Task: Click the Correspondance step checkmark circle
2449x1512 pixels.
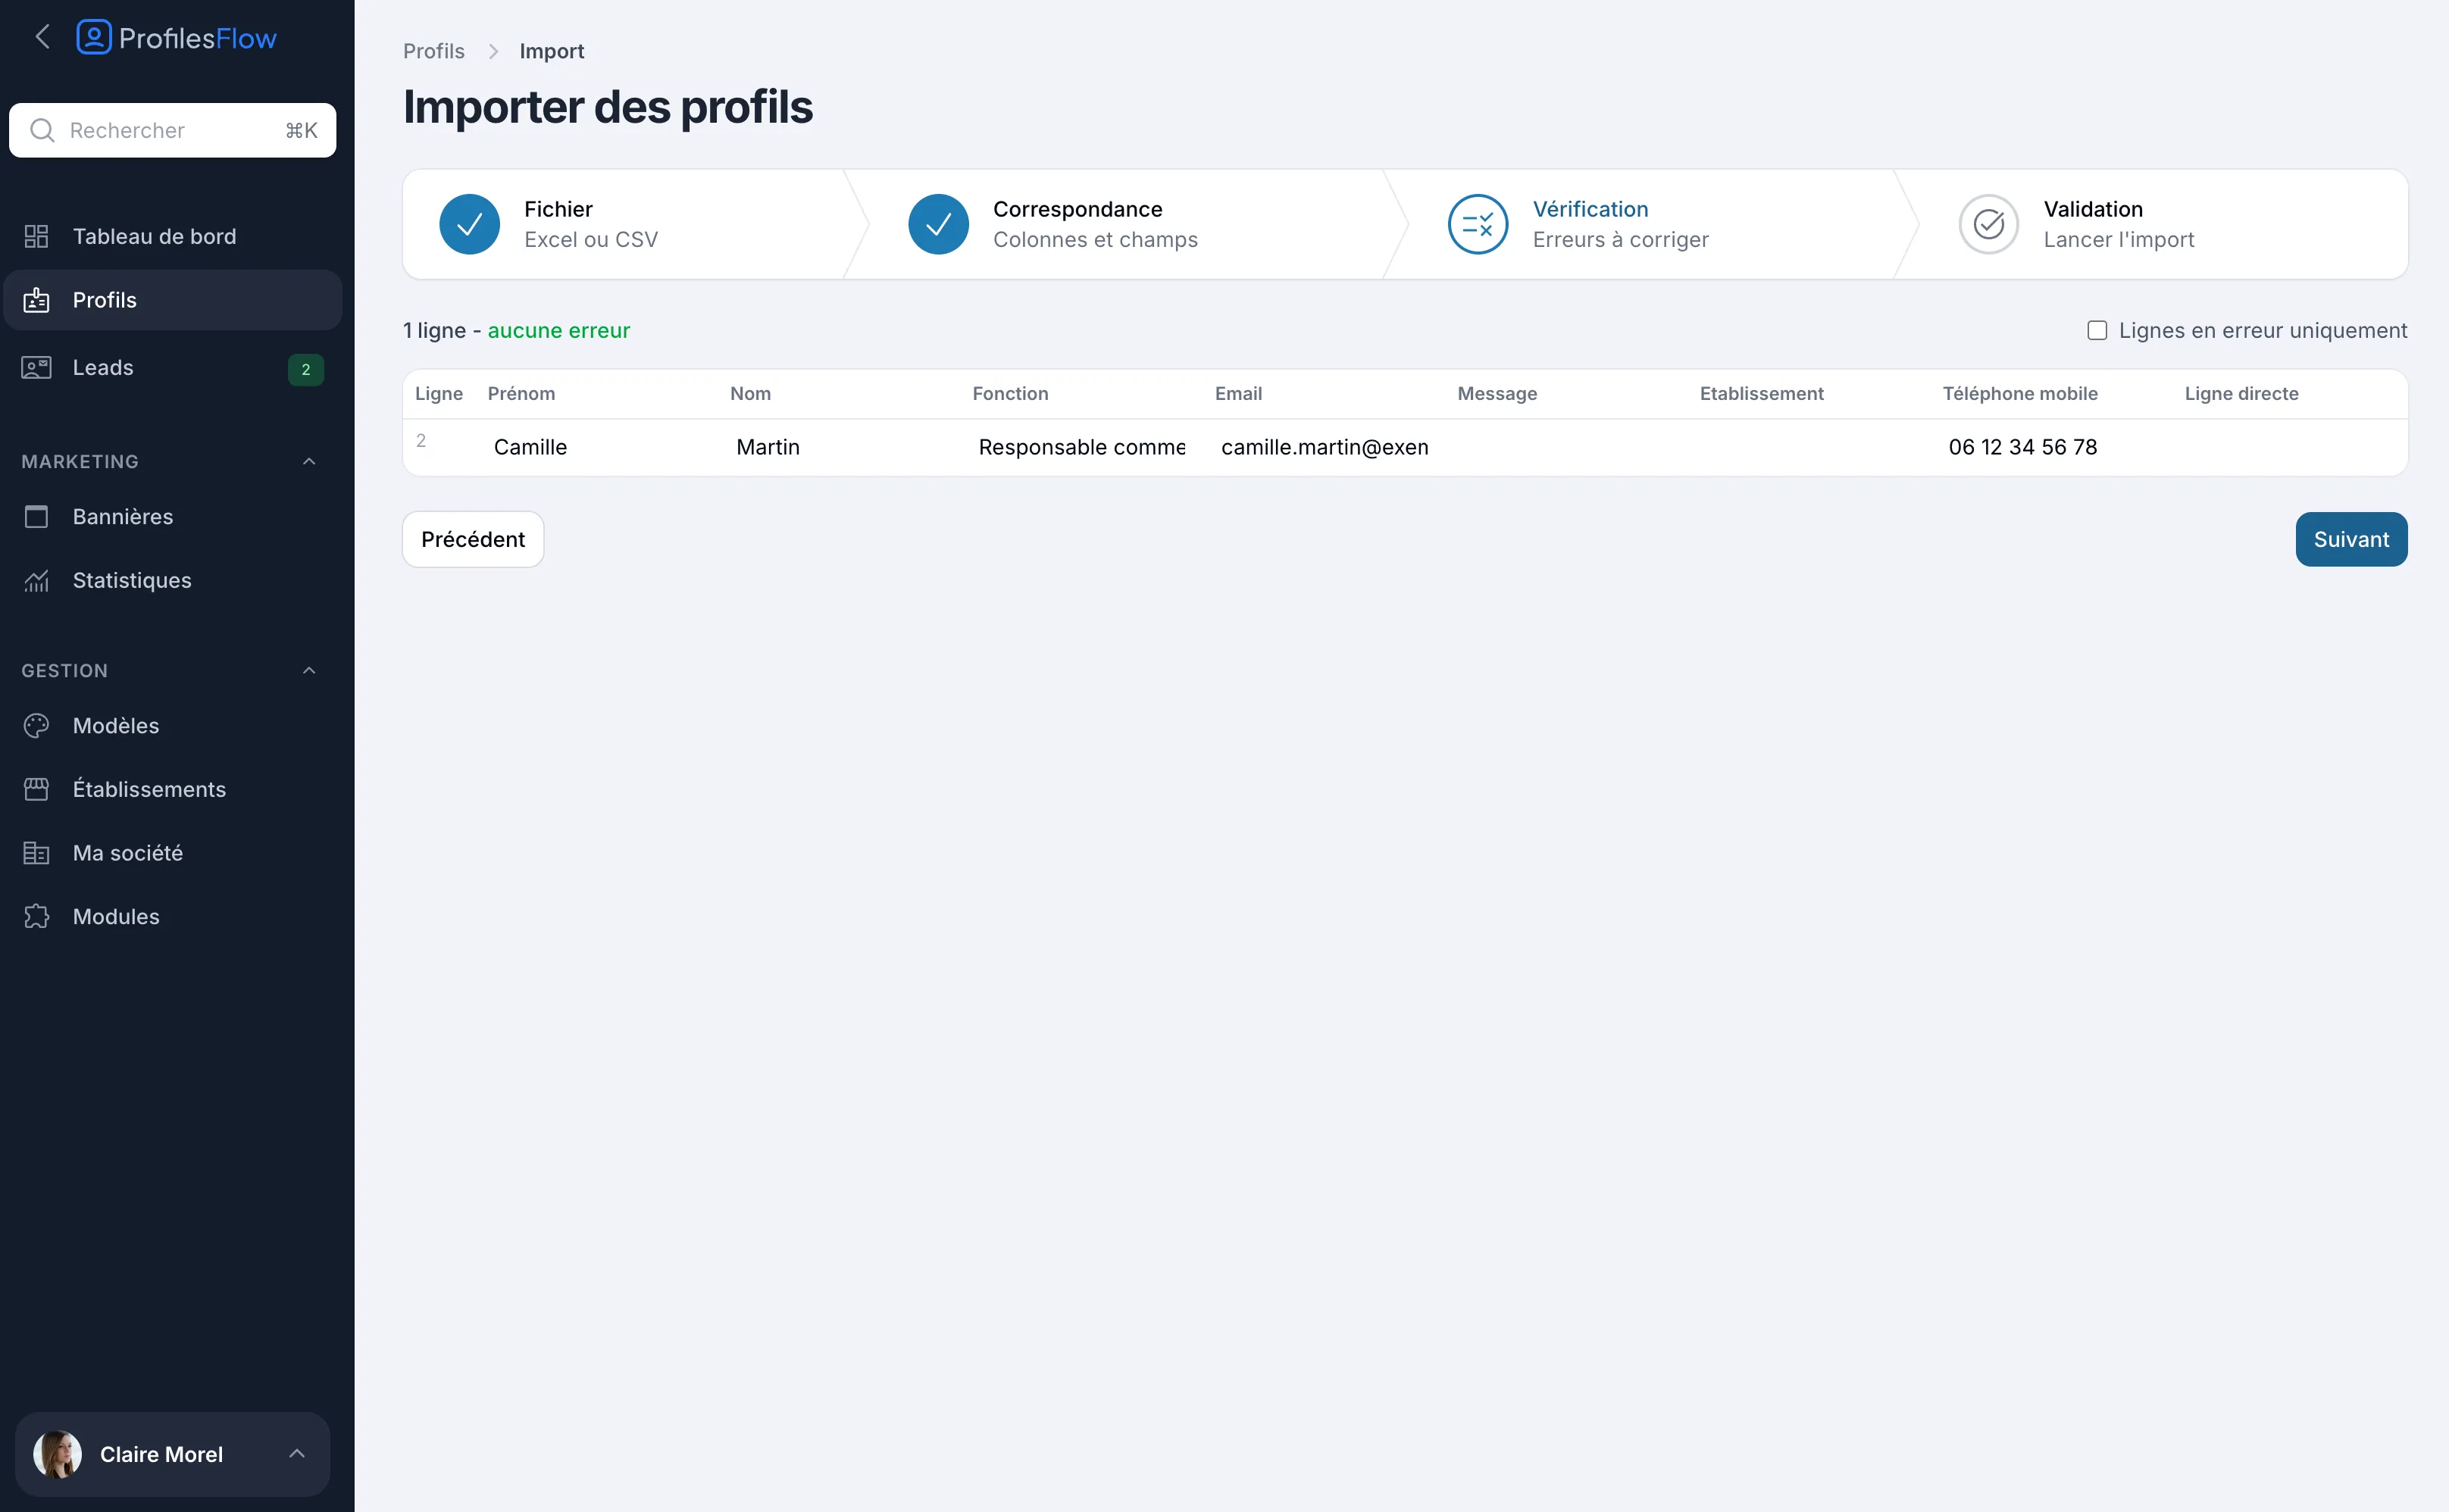Action: (938, 224)
